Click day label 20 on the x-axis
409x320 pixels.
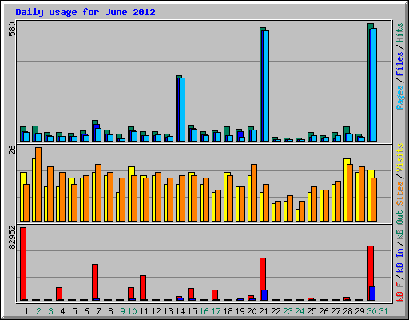coord(252,311)
